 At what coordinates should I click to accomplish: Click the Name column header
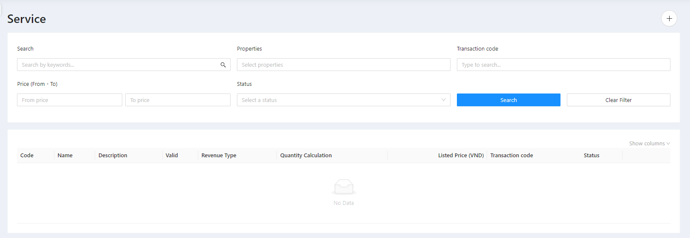[65, 156]
